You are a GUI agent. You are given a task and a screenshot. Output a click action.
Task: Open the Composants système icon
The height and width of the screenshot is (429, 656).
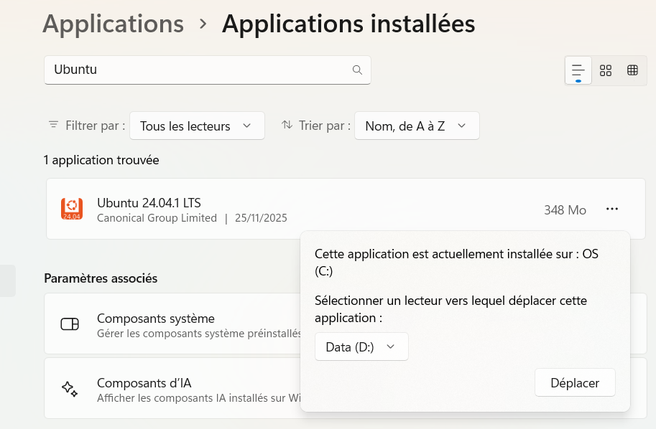[70, 324]
